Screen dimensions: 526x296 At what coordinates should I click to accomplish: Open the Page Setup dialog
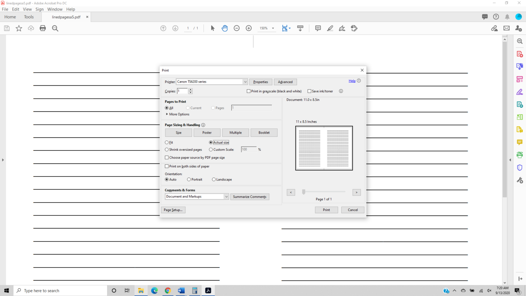(x=173, y=210)
